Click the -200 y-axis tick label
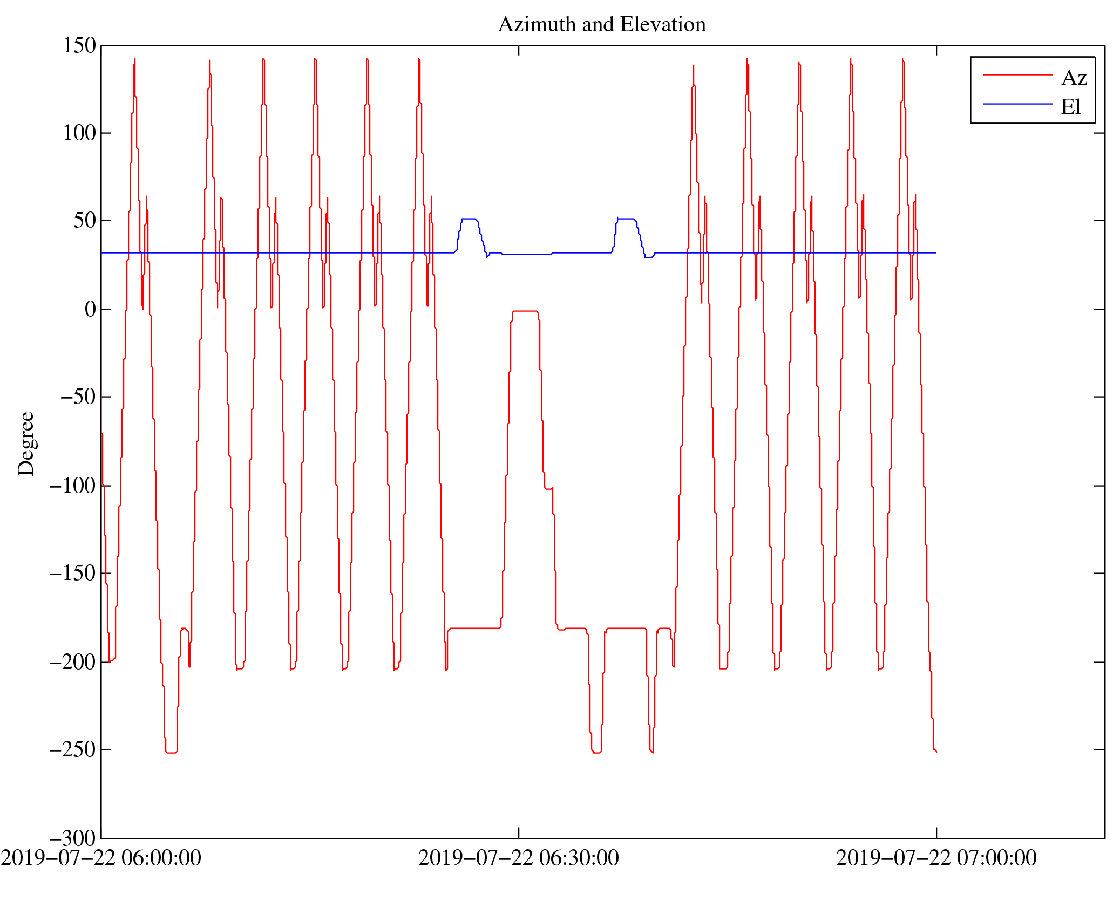 pos(73,662)
